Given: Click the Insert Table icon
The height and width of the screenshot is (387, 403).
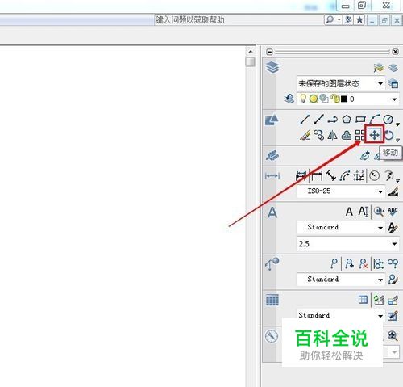Looking at the screenshot, I should tap(363, 300).
